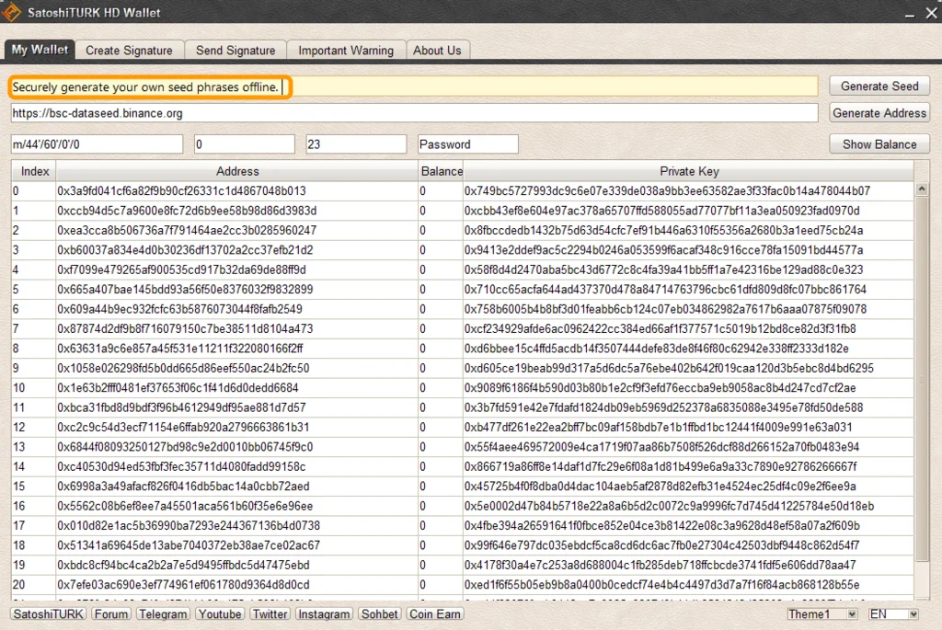The width and height of the screenshot is (942, 630).
Task: Open the Important Warning tab
Action: coord(346,51)
